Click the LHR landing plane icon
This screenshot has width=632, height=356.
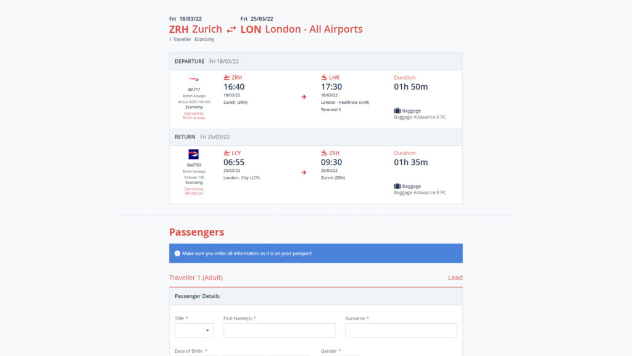pos(324,77)
